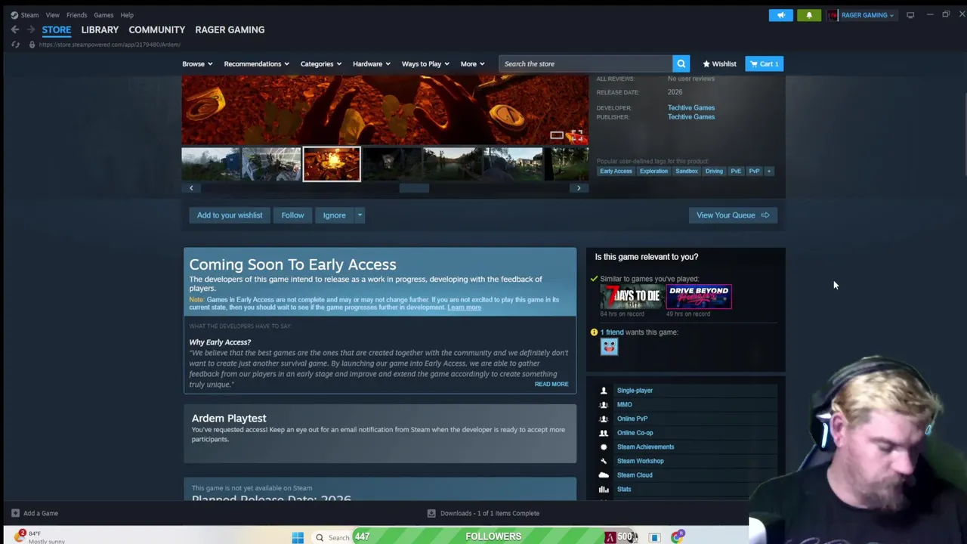
Task: Click the Windows taskbar Search box
Action: tap(332, 537)
